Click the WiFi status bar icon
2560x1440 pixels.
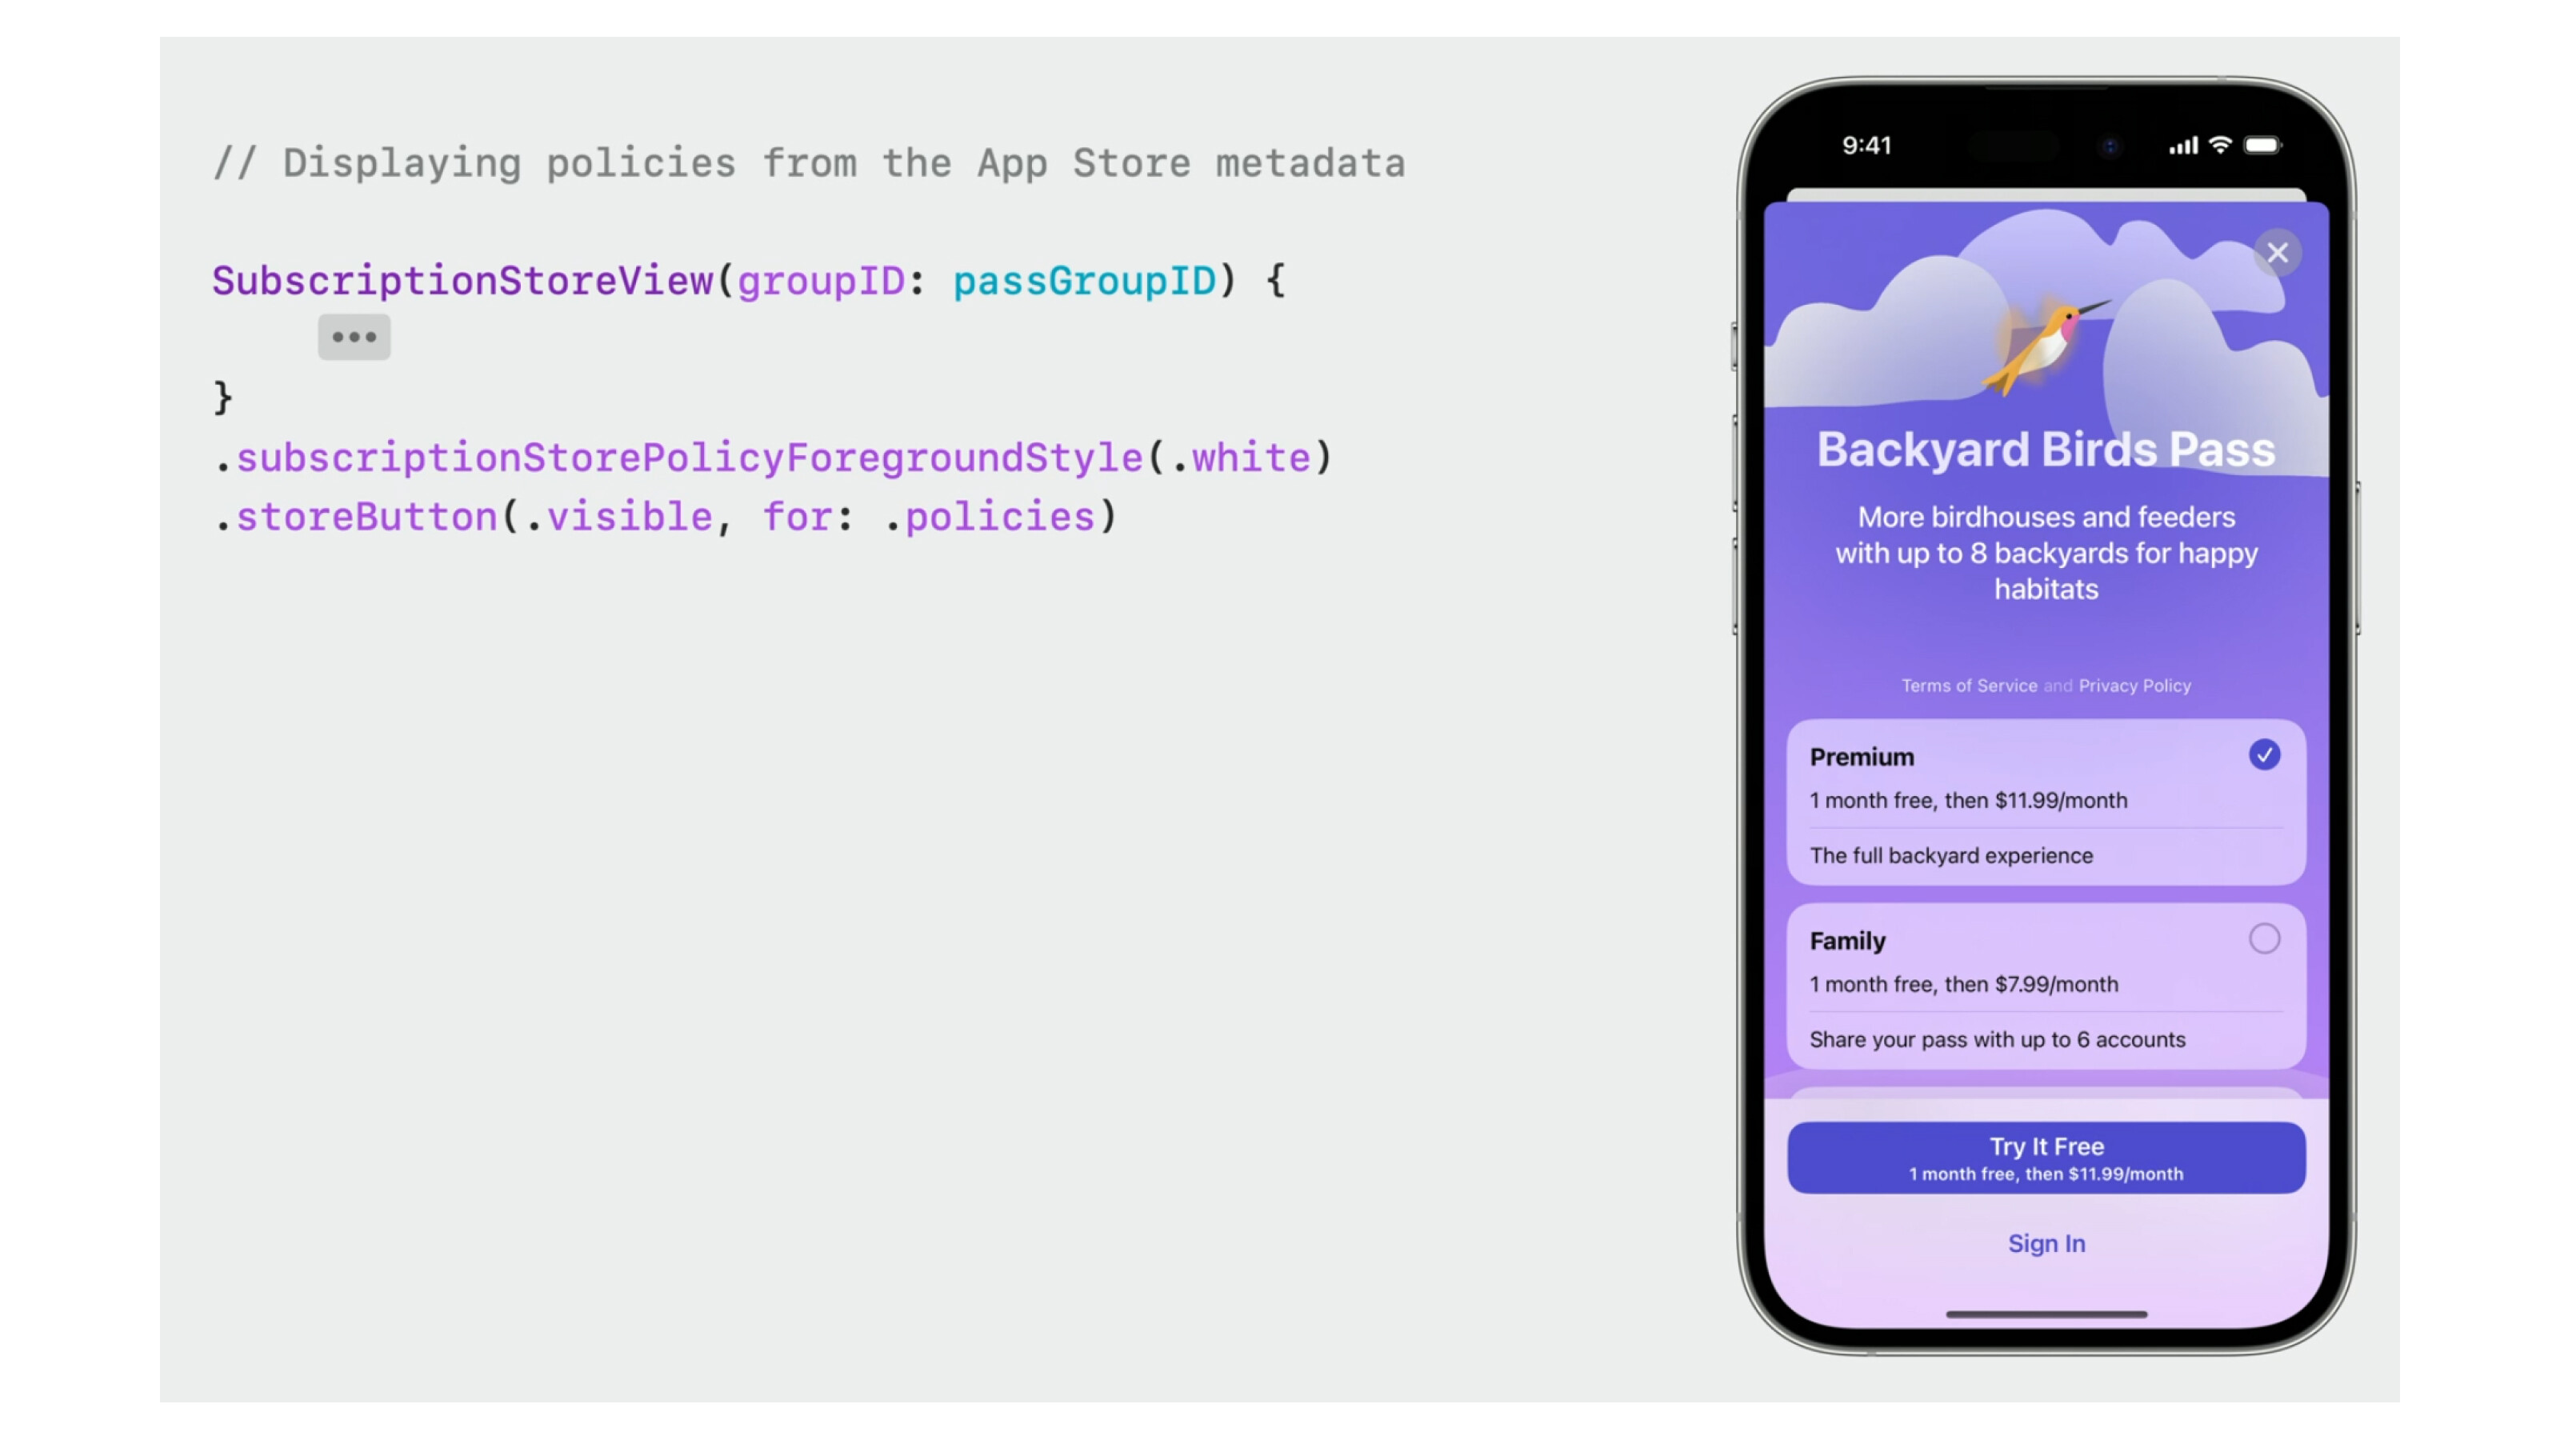2219,144
